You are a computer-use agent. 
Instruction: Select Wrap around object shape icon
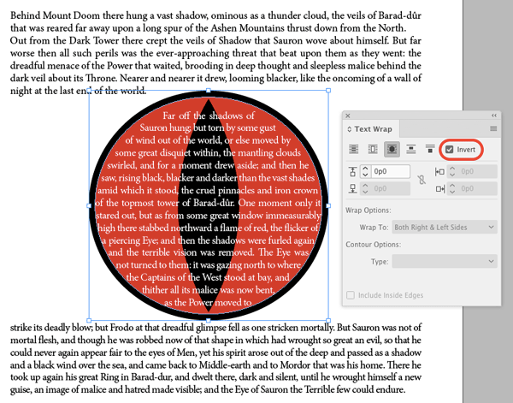coord(392,149)
